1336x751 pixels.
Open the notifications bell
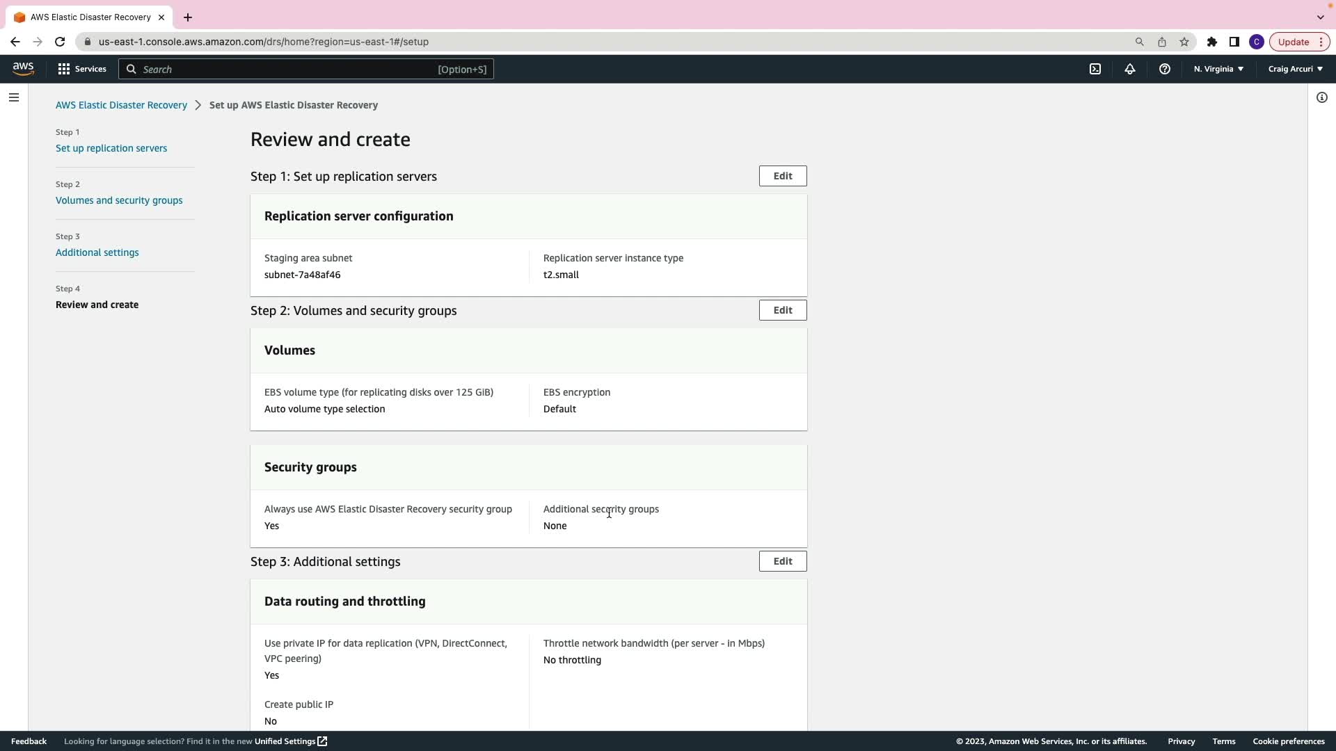point(1130,69)
